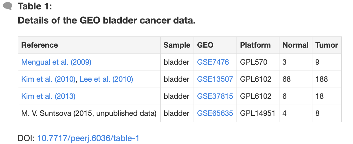The image size is (353, 144).
Task: Click the GPL14951 platform cell
Action: tap(258, 113)
